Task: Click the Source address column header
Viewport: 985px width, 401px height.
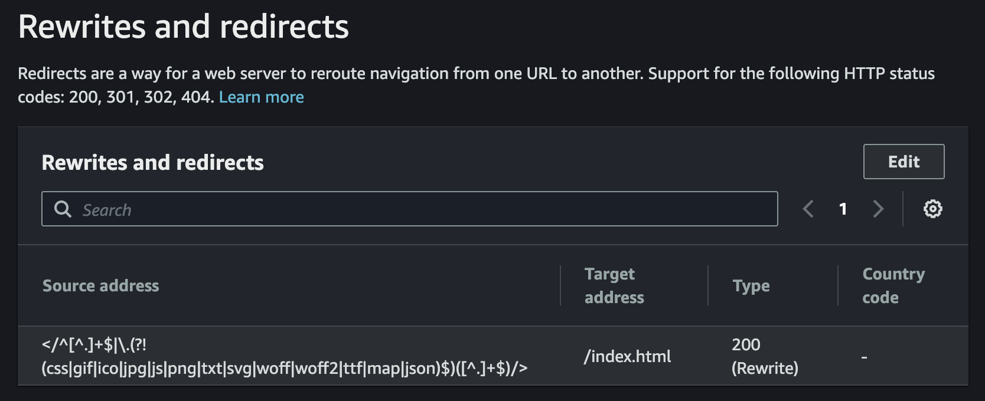Action: click(101, 286)
